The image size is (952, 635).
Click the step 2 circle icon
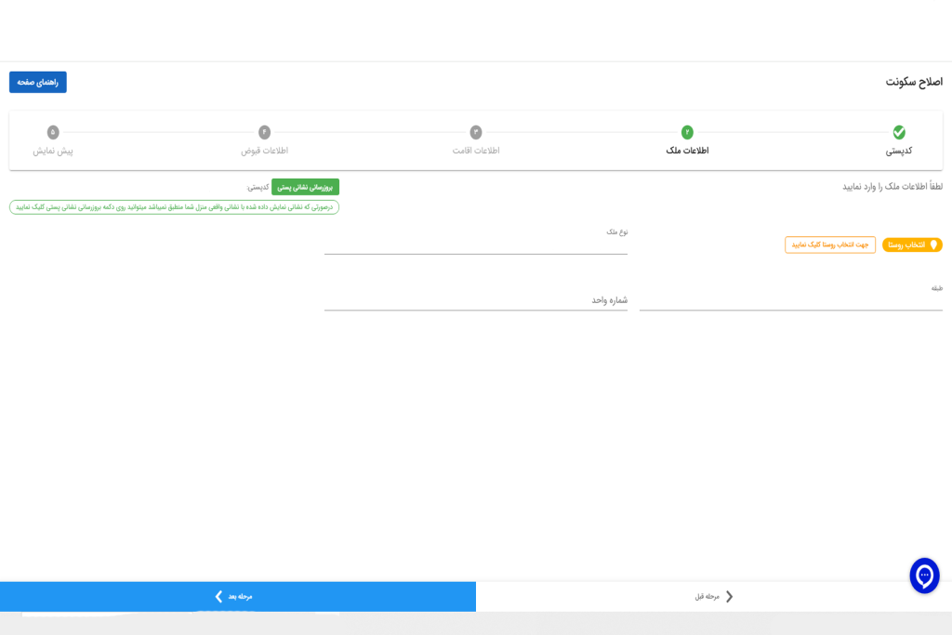pyautogui.click(x=687, y=132)
